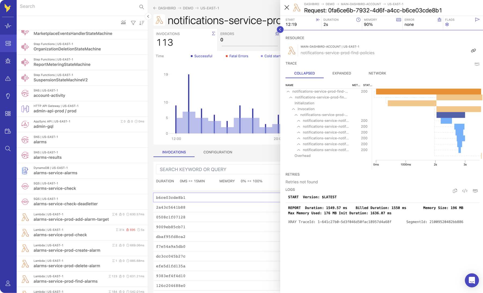Switch to the CONFIGURATION tab
This screenshot has width=483, height=293.
218,152
